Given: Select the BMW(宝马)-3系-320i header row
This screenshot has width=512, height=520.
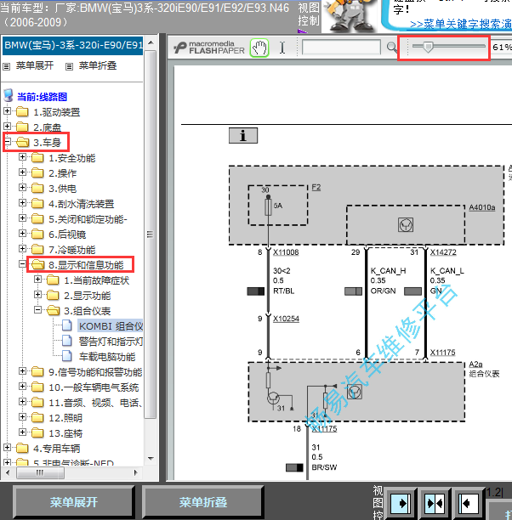Looking at the screenshot, I should pos(72,45).
